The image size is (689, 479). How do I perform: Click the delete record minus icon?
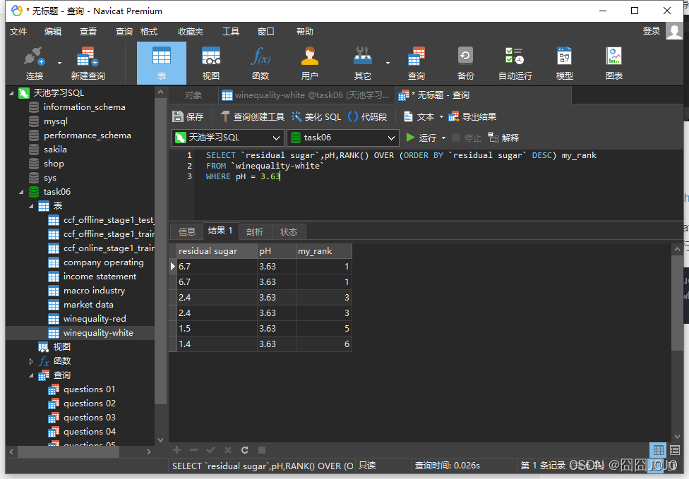point(193,450)
